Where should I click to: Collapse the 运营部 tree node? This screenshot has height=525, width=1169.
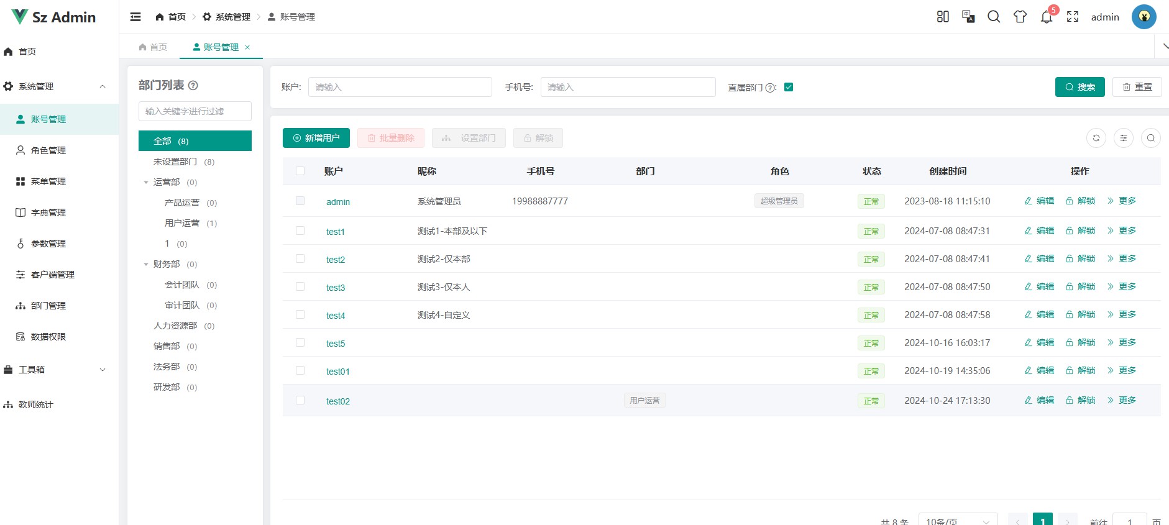coord(146,182)
